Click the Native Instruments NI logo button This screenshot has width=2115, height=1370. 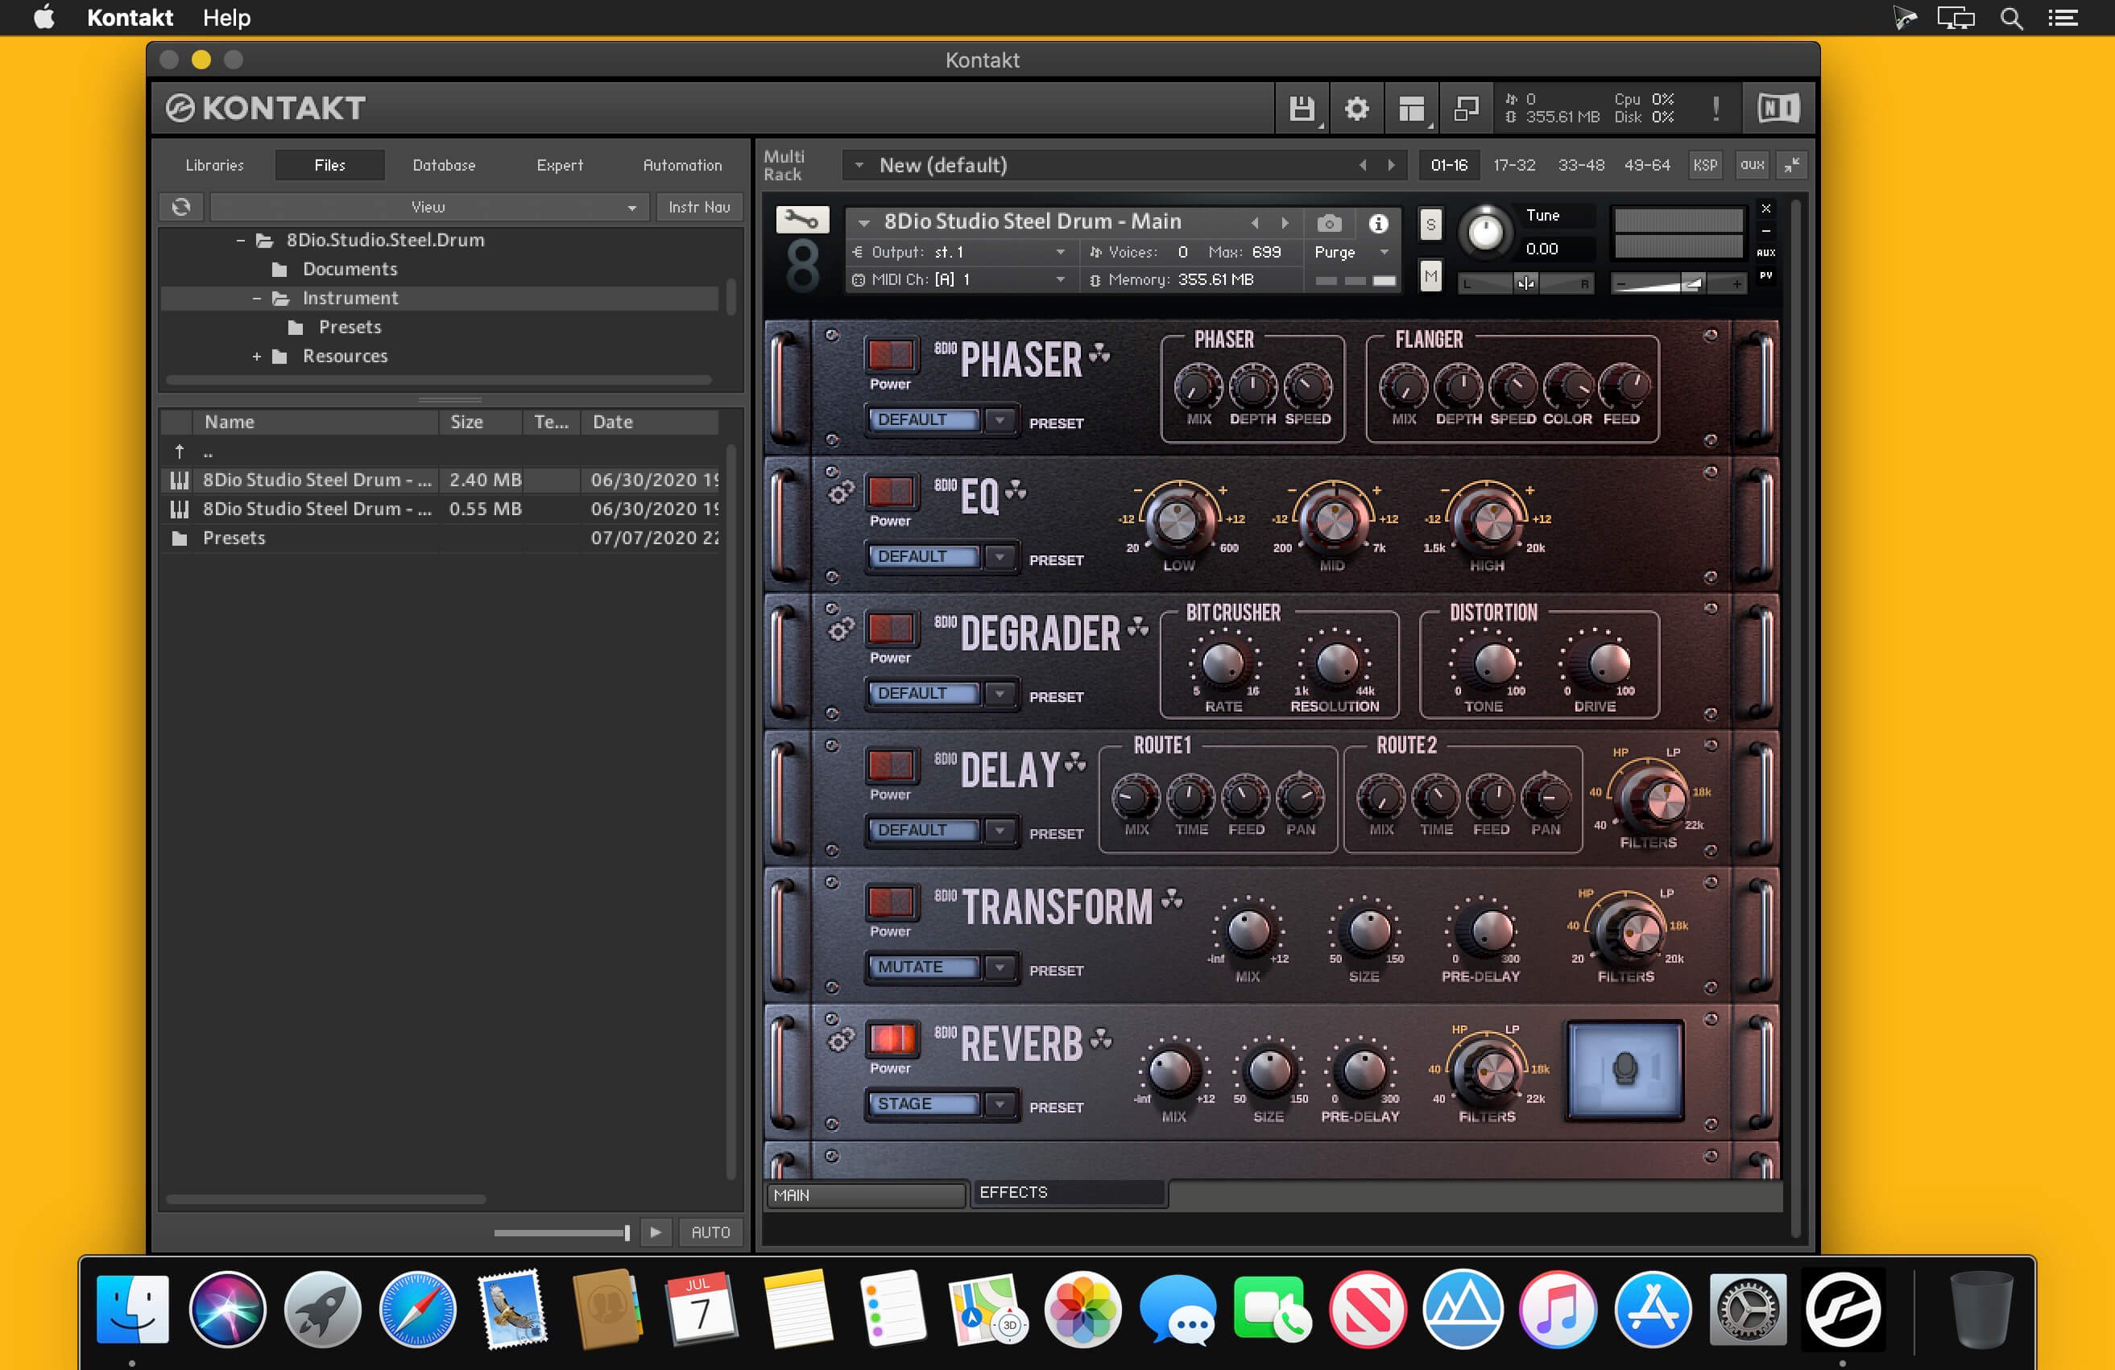1778,109
